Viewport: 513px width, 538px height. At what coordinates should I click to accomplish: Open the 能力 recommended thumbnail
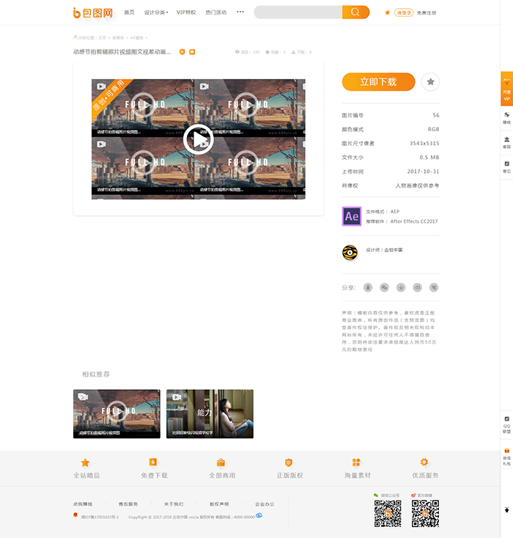pyautogui.click(x=210, y=414)
